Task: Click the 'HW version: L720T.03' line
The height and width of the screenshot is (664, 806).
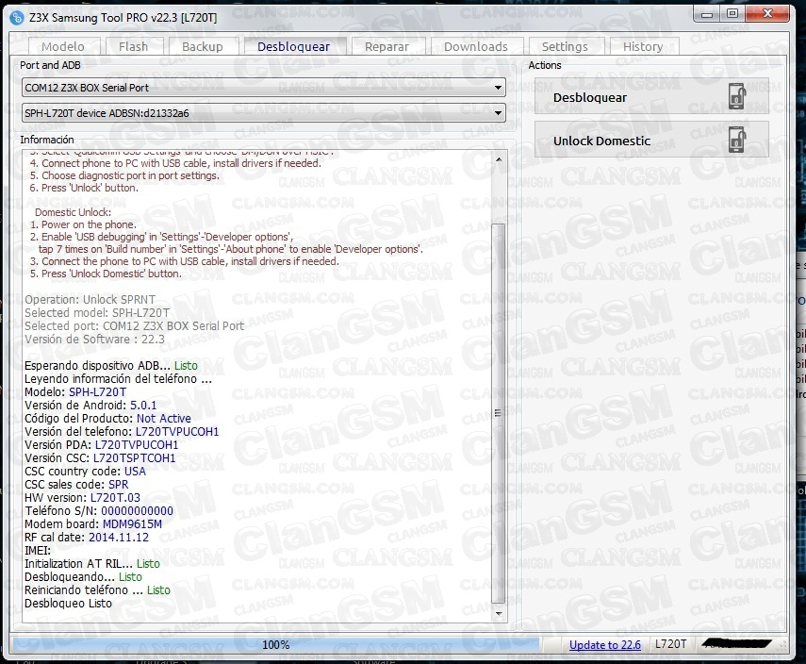Action: [x=82, y=498]
